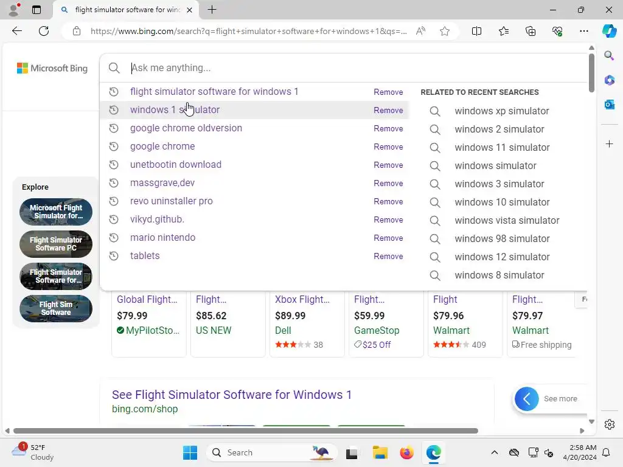Open Edge profile icon
623x467 pixels.
(x=14, y=10)
